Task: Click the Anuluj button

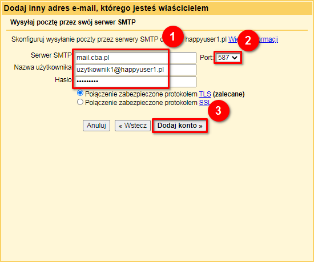Action: tap(96, 126)
